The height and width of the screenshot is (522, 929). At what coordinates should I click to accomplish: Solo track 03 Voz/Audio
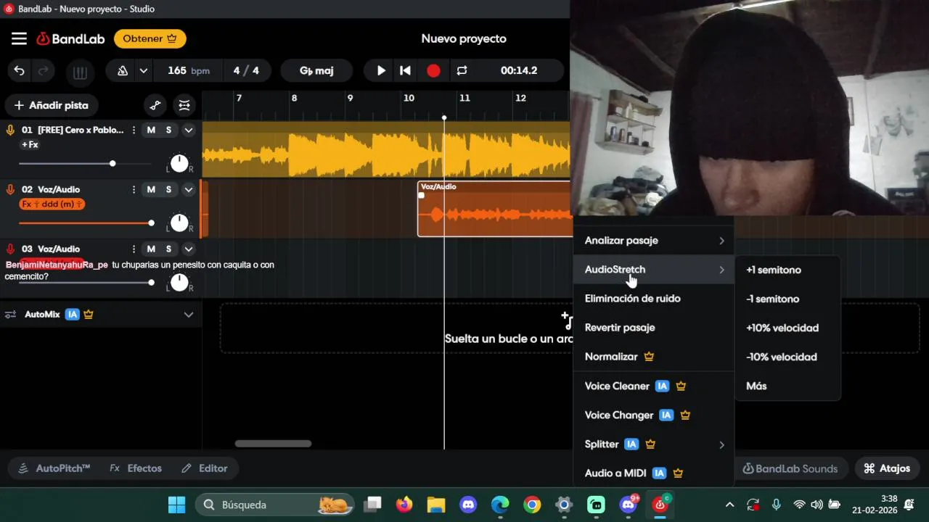tap(168, 249)
